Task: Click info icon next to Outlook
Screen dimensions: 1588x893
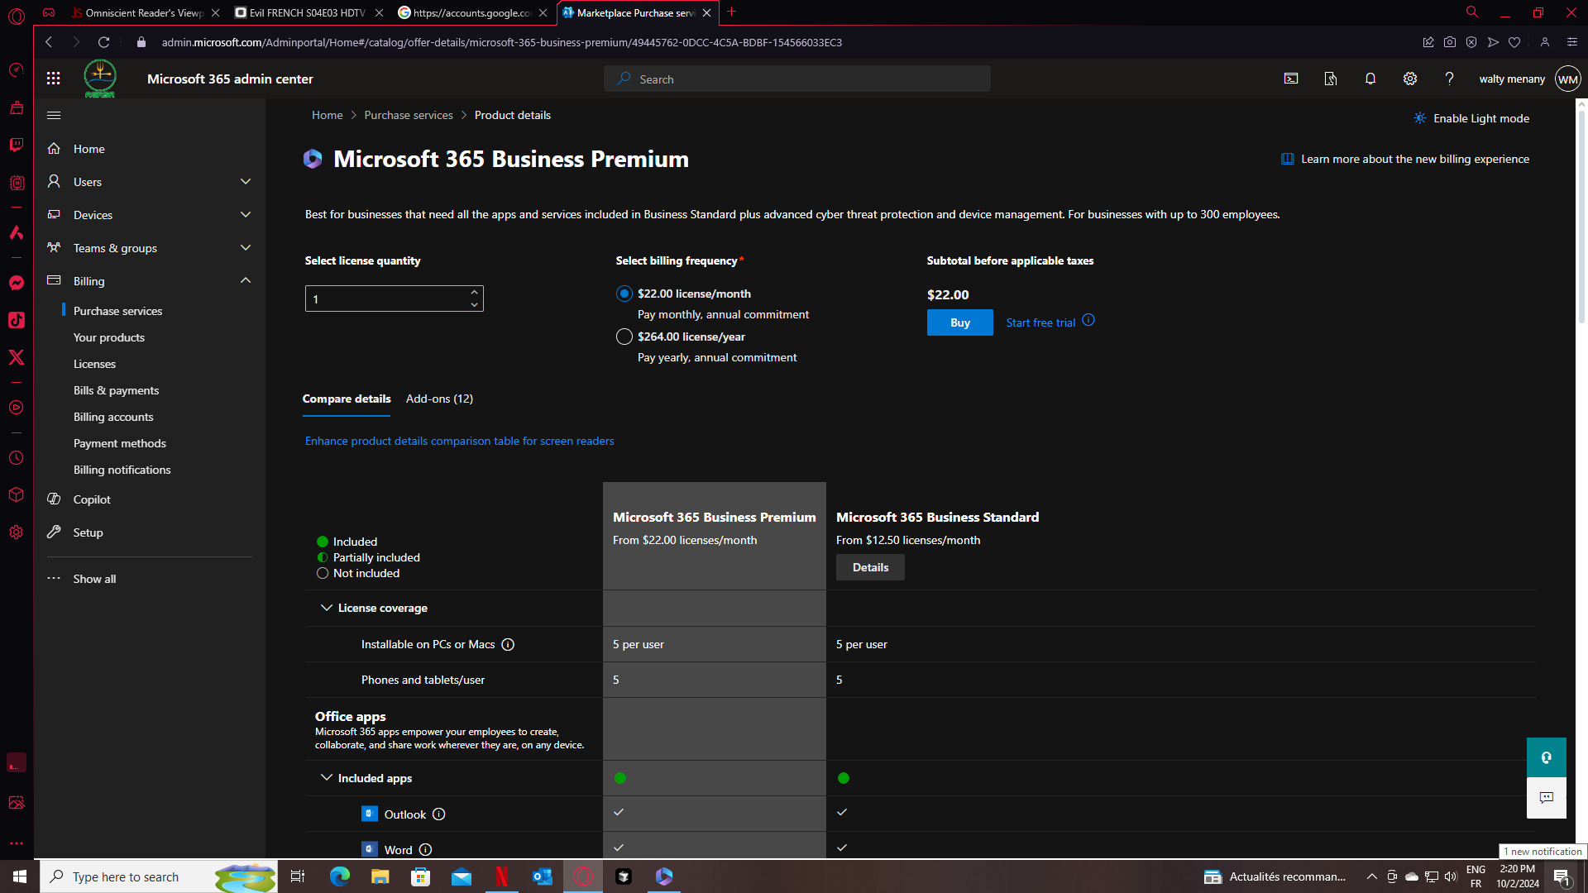Action: click(439, 814)
